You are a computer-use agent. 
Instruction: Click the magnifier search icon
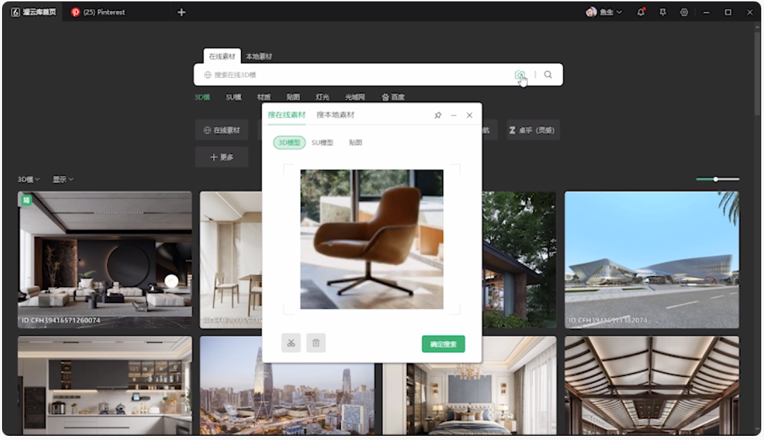point(548,74)
